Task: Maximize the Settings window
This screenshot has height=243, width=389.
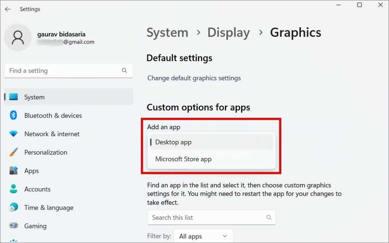Action: point(359,5)
